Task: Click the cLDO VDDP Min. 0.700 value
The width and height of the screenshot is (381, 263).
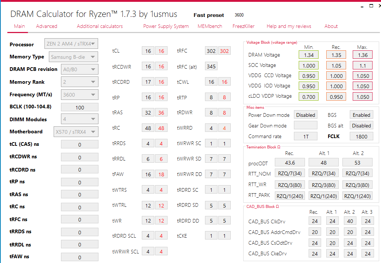Action: point(309,97)
